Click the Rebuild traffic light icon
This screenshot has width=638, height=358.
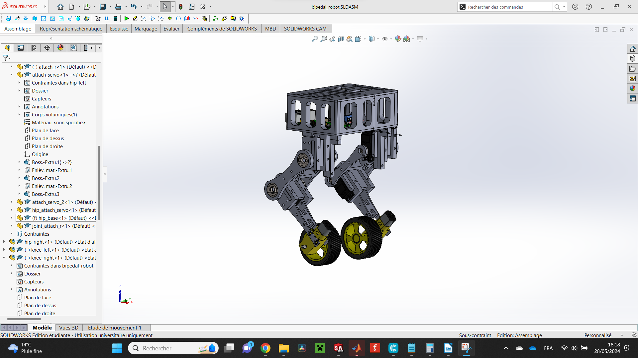click(x=180, y=7)
